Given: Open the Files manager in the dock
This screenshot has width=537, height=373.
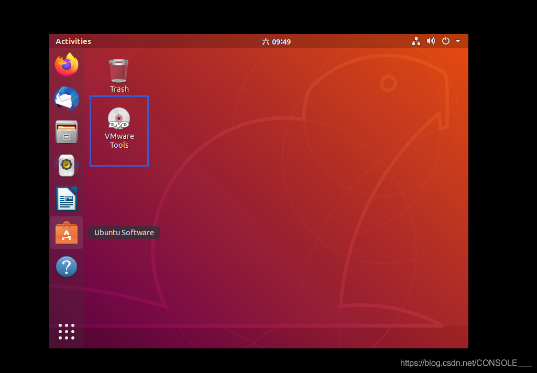Looking at the screenshot, I should 67,132.
